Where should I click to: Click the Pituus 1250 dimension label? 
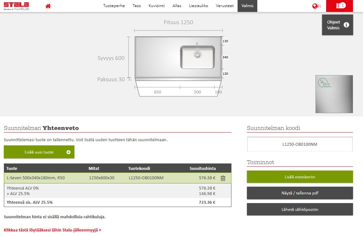(x=178, y=22)
